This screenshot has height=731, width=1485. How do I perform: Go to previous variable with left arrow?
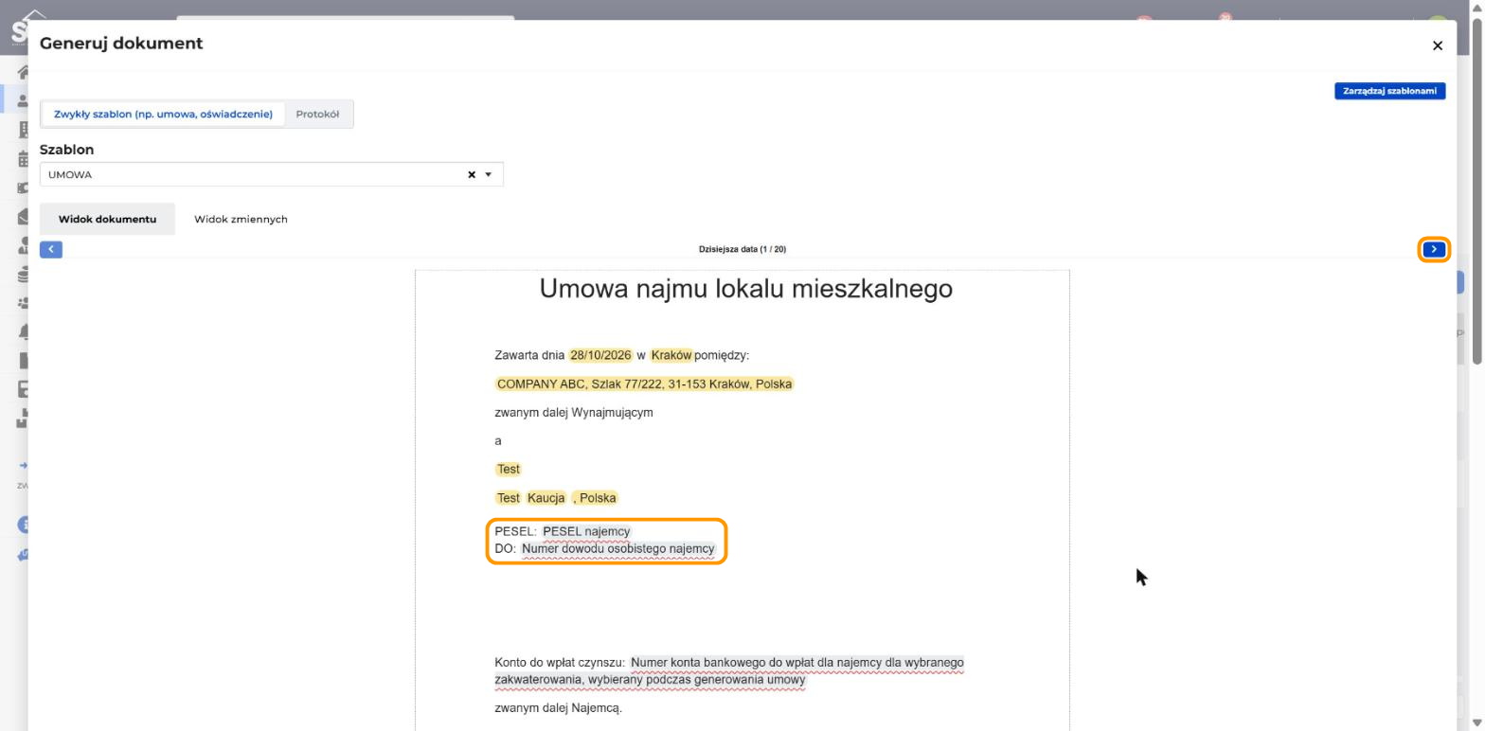pyautogui.click(x=51, y=249)
